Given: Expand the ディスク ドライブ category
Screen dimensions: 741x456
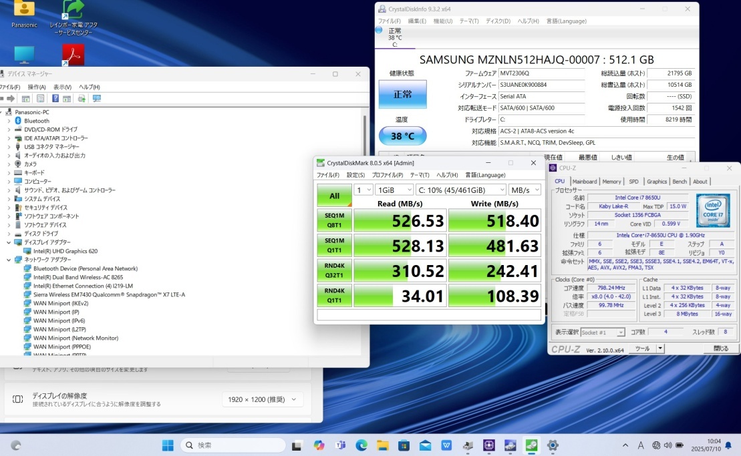Looking at the screenshot, I should click(9, 234).
